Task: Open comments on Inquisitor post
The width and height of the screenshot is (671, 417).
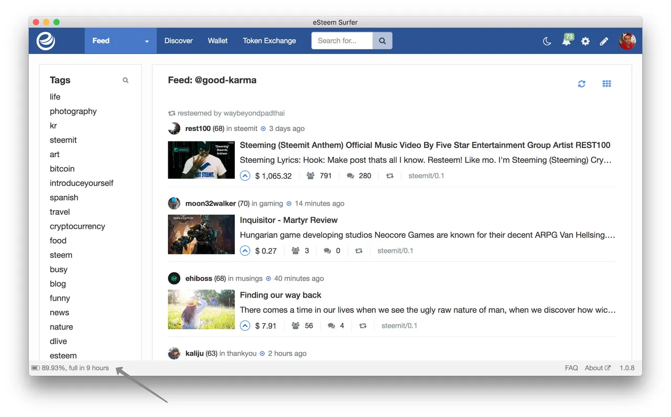Action: (x=332, y=251)
